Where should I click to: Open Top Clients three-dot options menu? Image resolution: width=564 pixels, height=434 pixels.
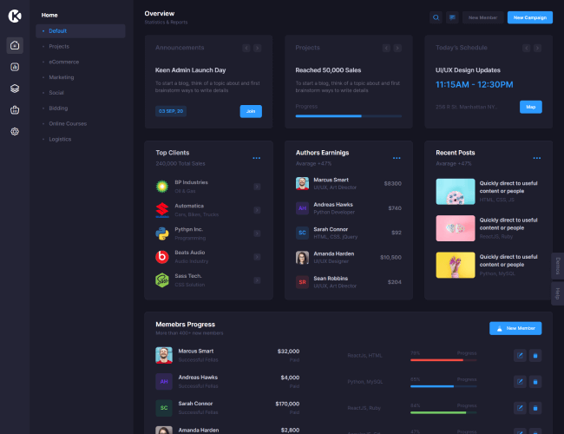click(x=256, y=158)
